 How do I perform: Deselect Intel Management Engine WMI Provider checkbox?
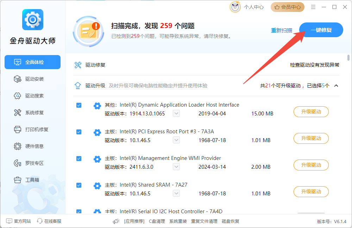click(79, 159)
